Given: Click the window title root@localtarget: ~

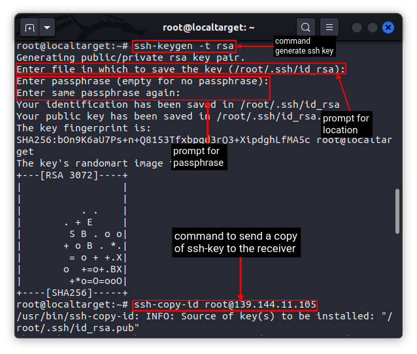Looking at the screenshot, I should [x=208, y=27].
